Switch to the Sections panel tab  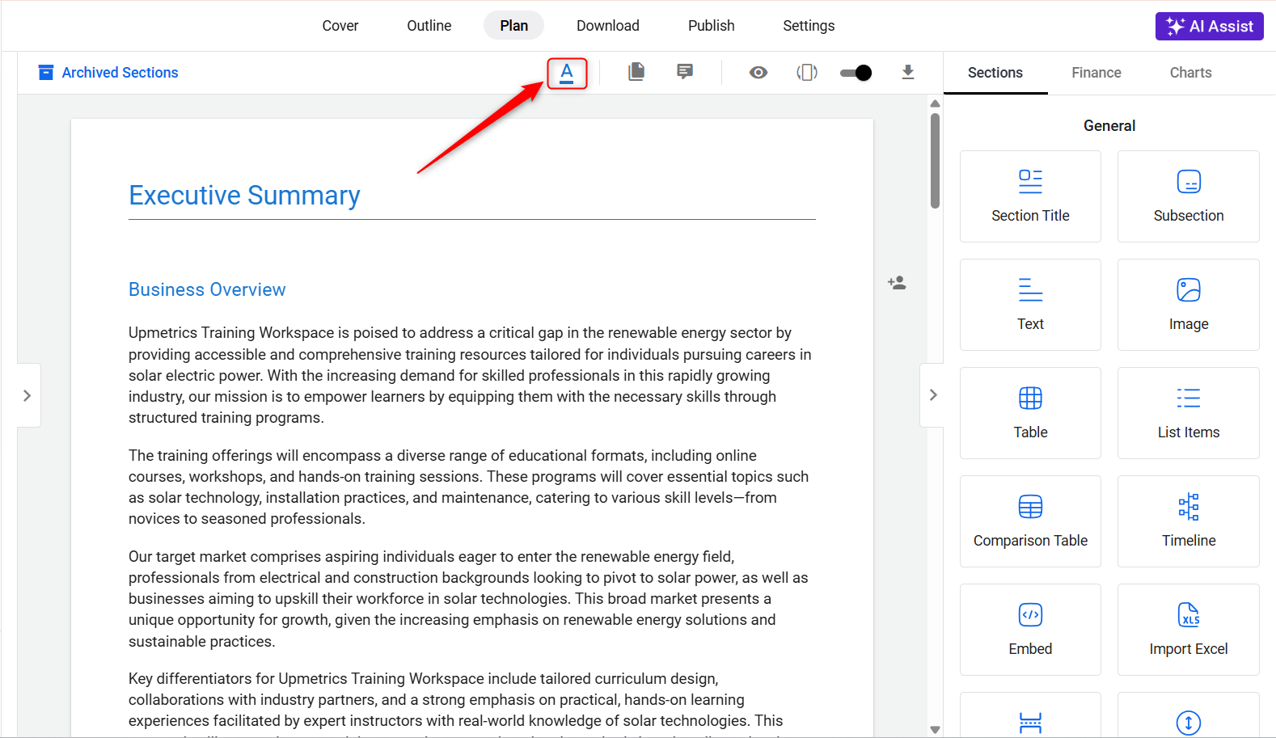(x=995, y=73)
